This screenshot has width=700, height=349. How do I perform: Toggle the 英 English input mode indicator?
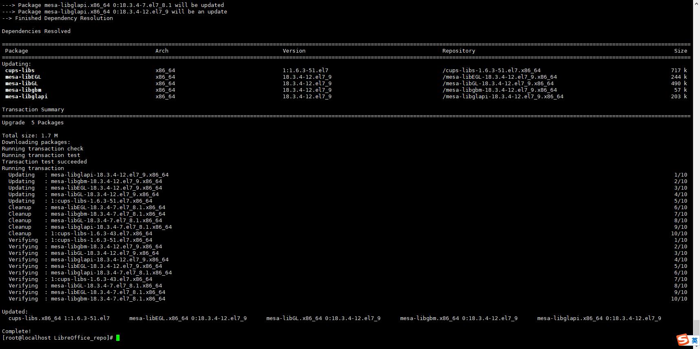point(694,340)
